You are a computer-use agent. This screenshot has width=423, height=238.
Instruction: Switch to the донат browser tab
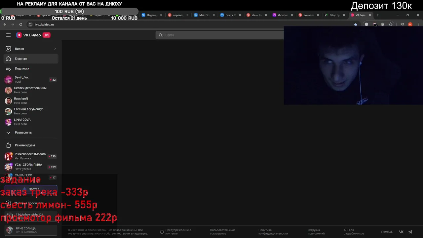tap(309, 15)
